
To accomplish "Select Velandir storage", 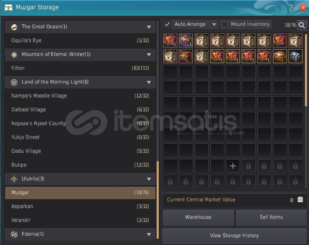I will pos(80,220).
